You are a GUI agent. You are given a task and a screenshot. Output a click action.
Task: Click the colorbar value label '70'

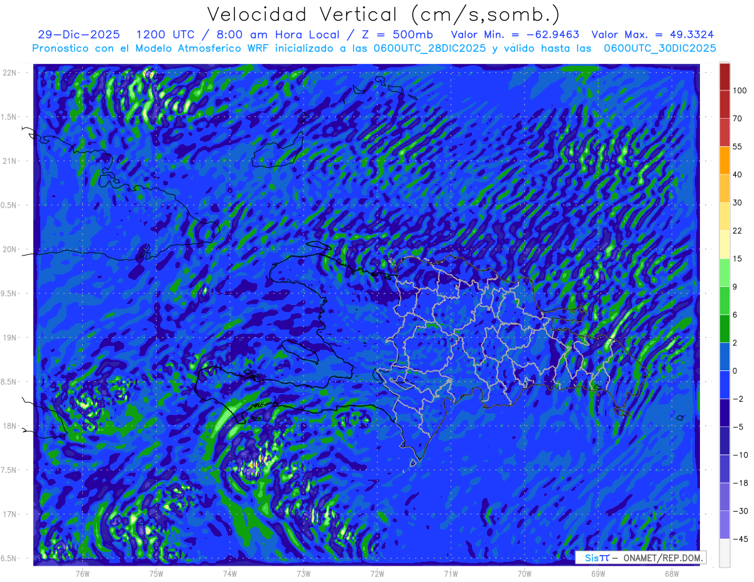(x=738, y=118)
